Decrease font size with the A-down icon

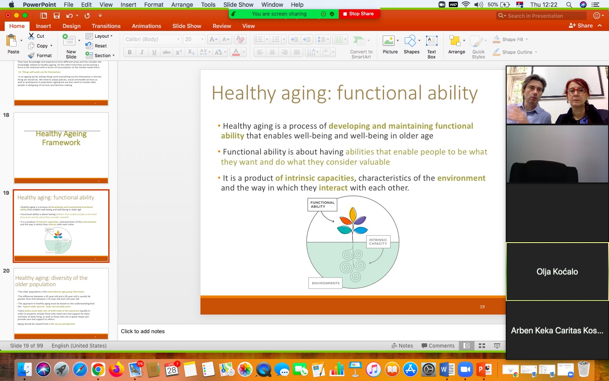point(226,39)
